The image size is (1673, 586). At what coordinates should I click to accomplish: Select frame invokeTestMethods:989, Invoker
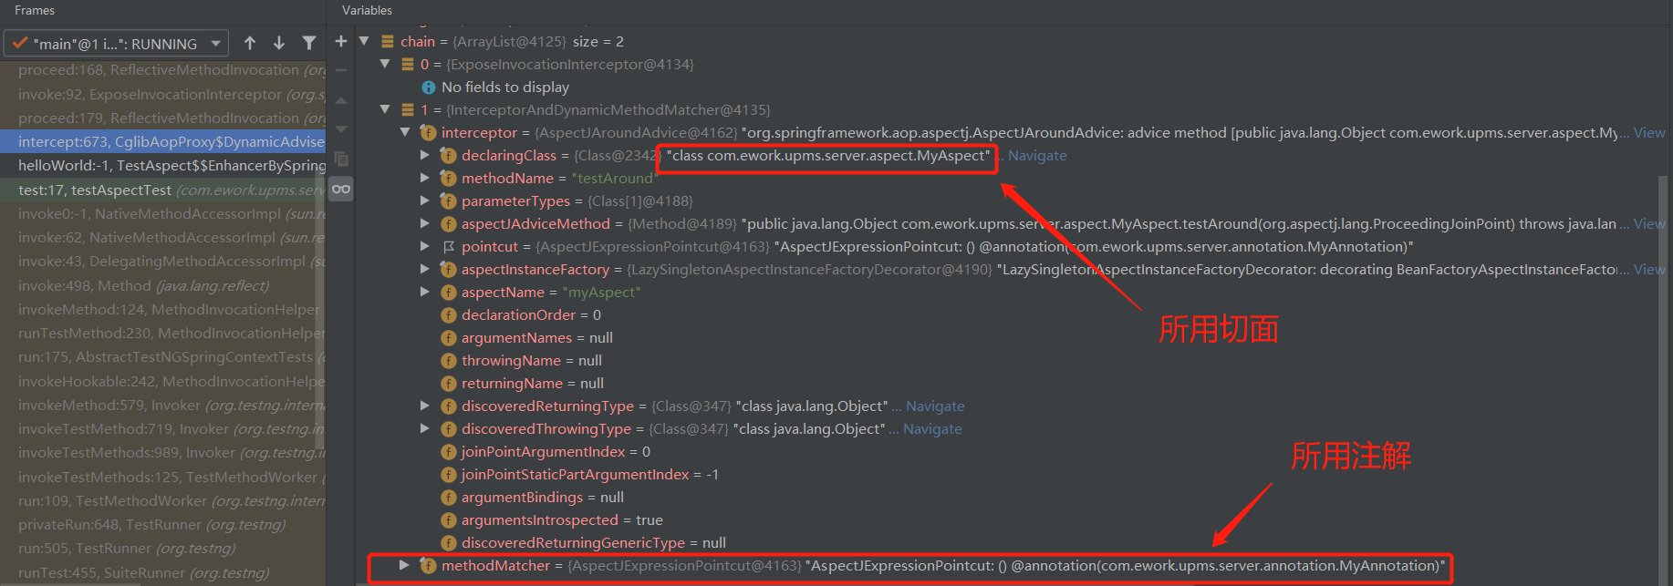[x=162, y=452]
